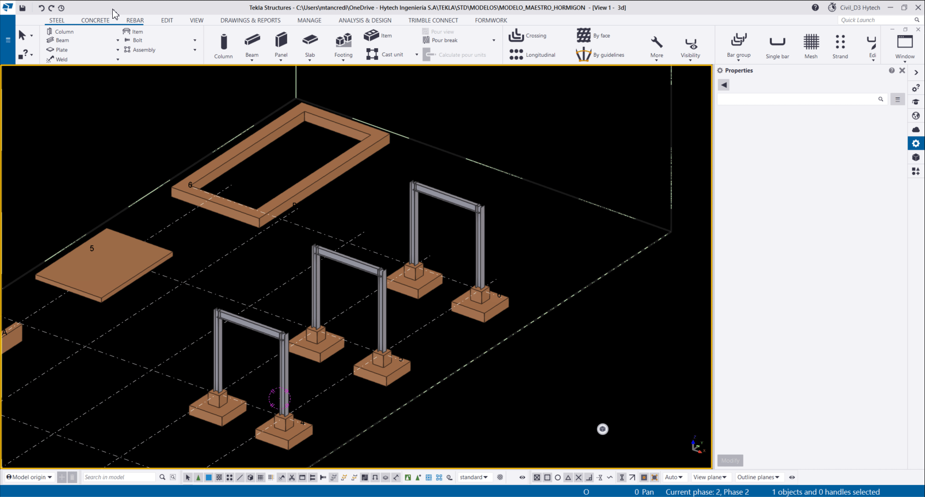Toggle the eye icon beside Outline planes
This screenshot has width=925, height=497.
792,477
